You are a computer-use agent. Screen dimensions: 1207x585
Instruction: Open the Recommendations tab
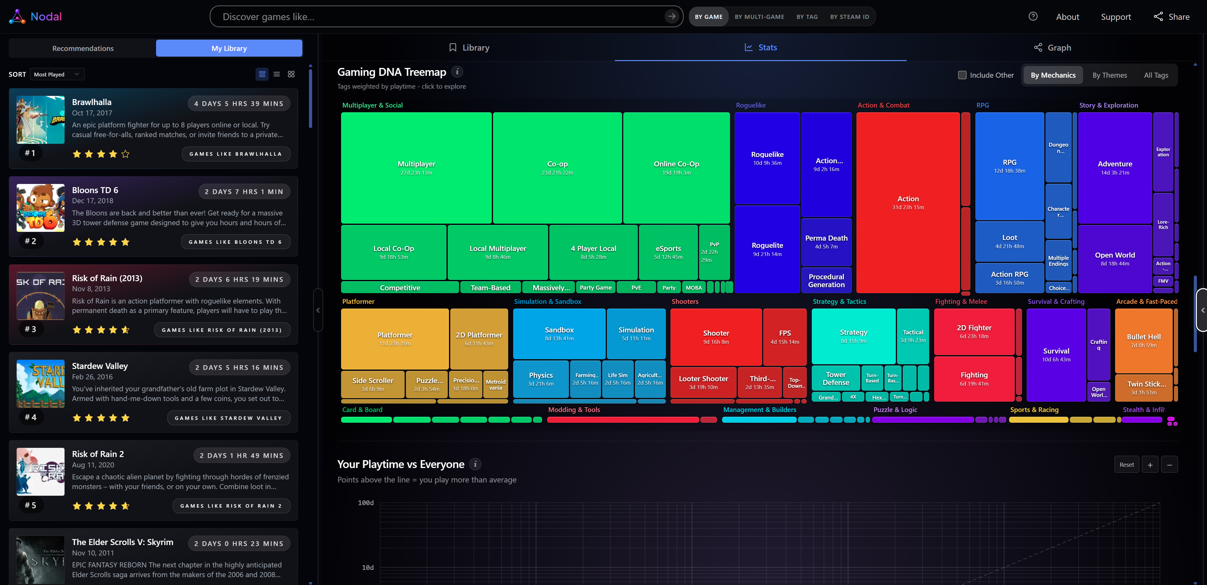82,48
